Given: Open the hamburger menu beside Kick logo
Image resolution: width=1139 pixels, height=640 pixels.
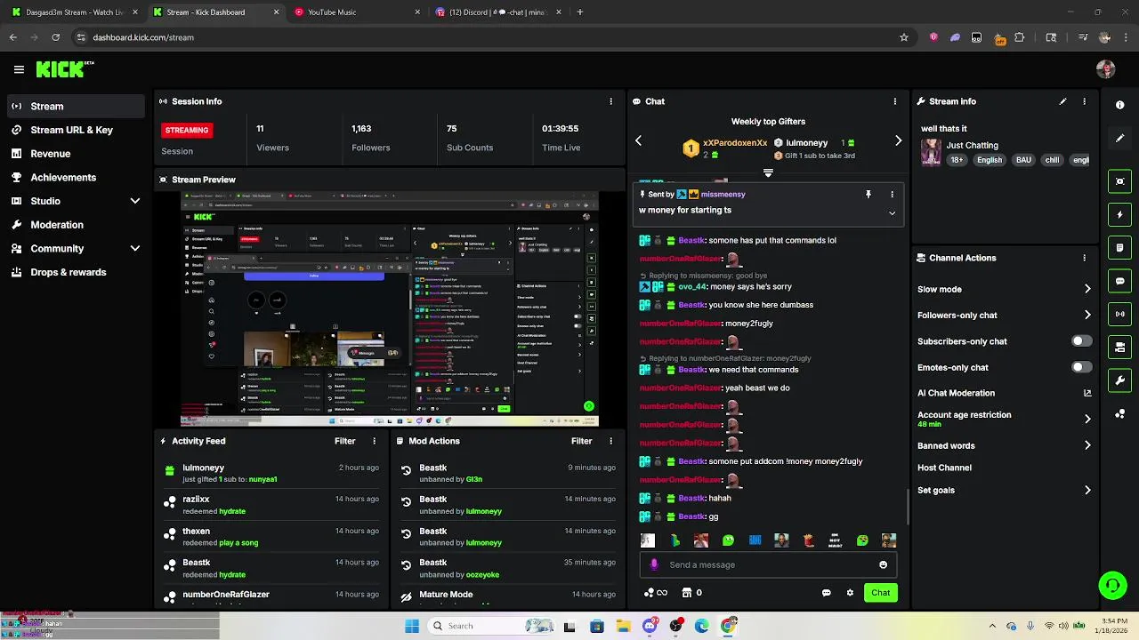Looking at the screenshot, I should [x=19, y=69].
